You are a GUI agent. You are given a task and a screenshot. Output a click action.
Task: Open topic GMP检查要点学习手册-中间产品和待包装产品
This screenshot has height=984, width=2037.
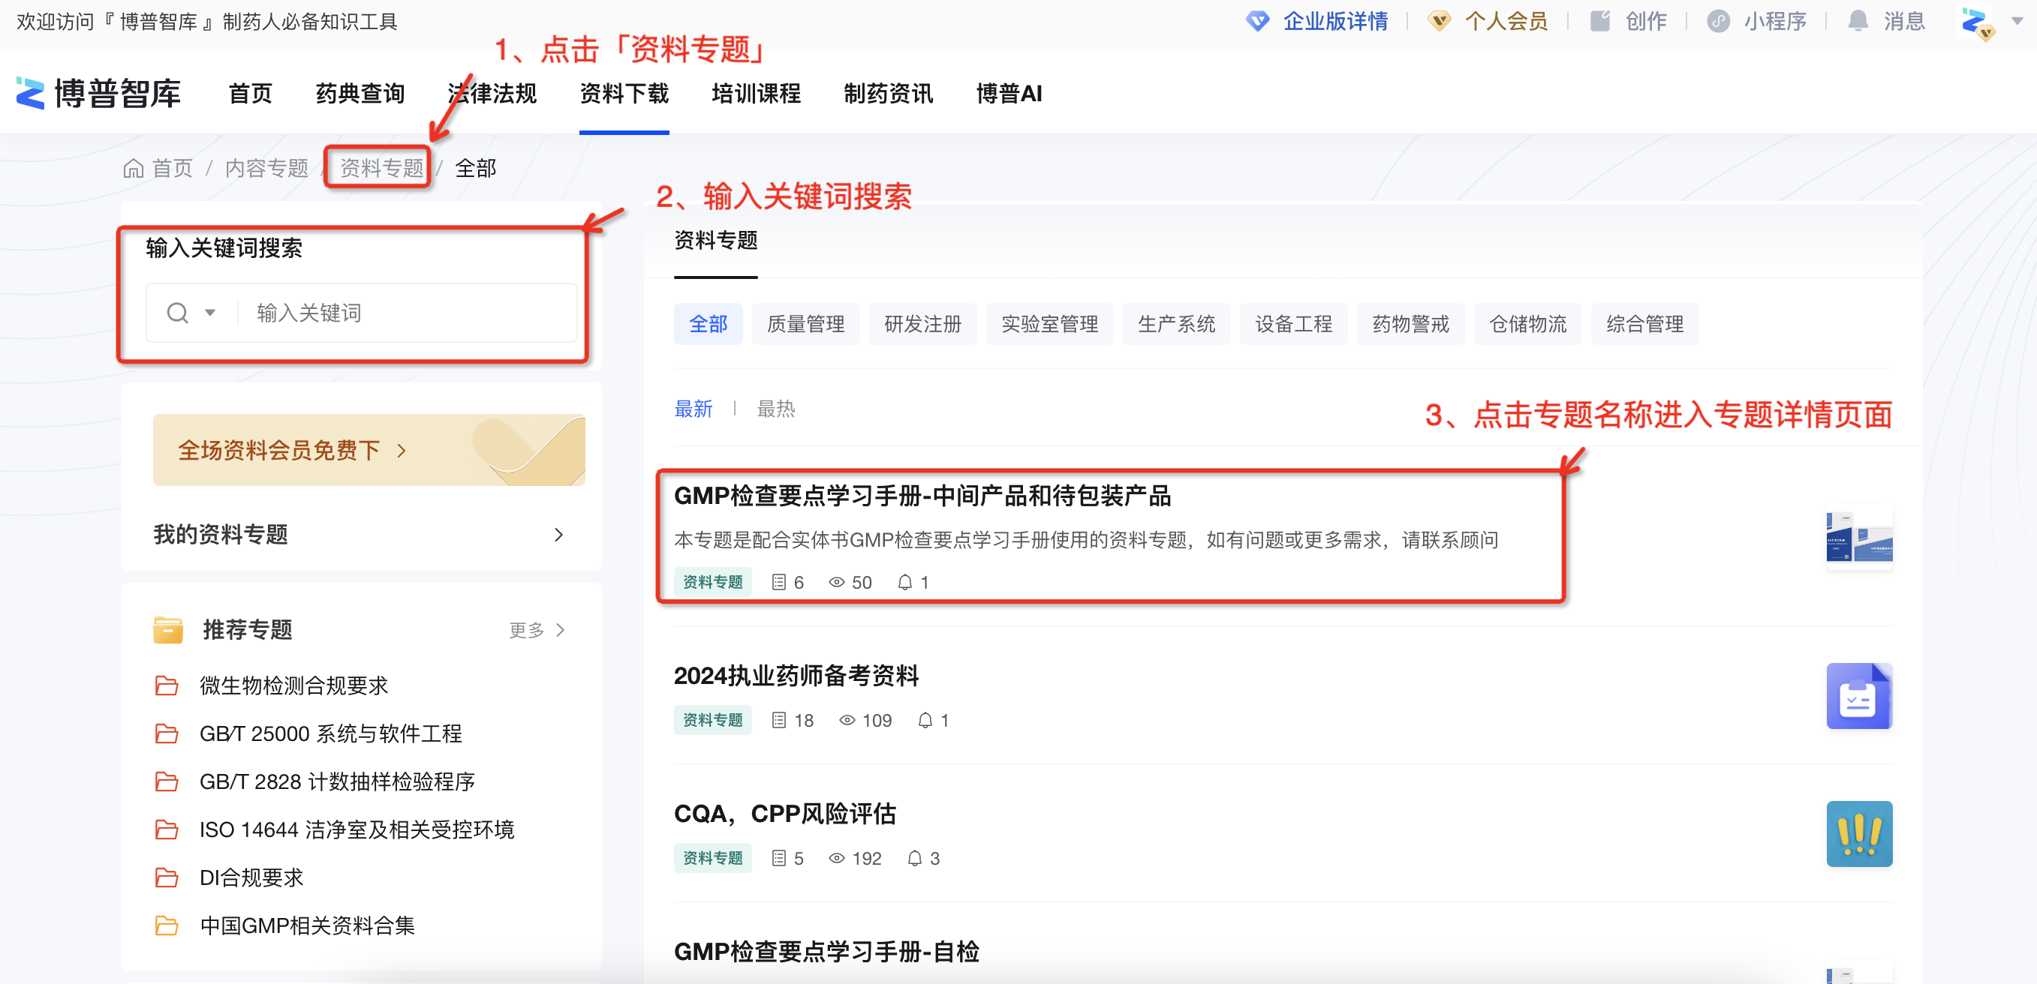click(922, 497)
